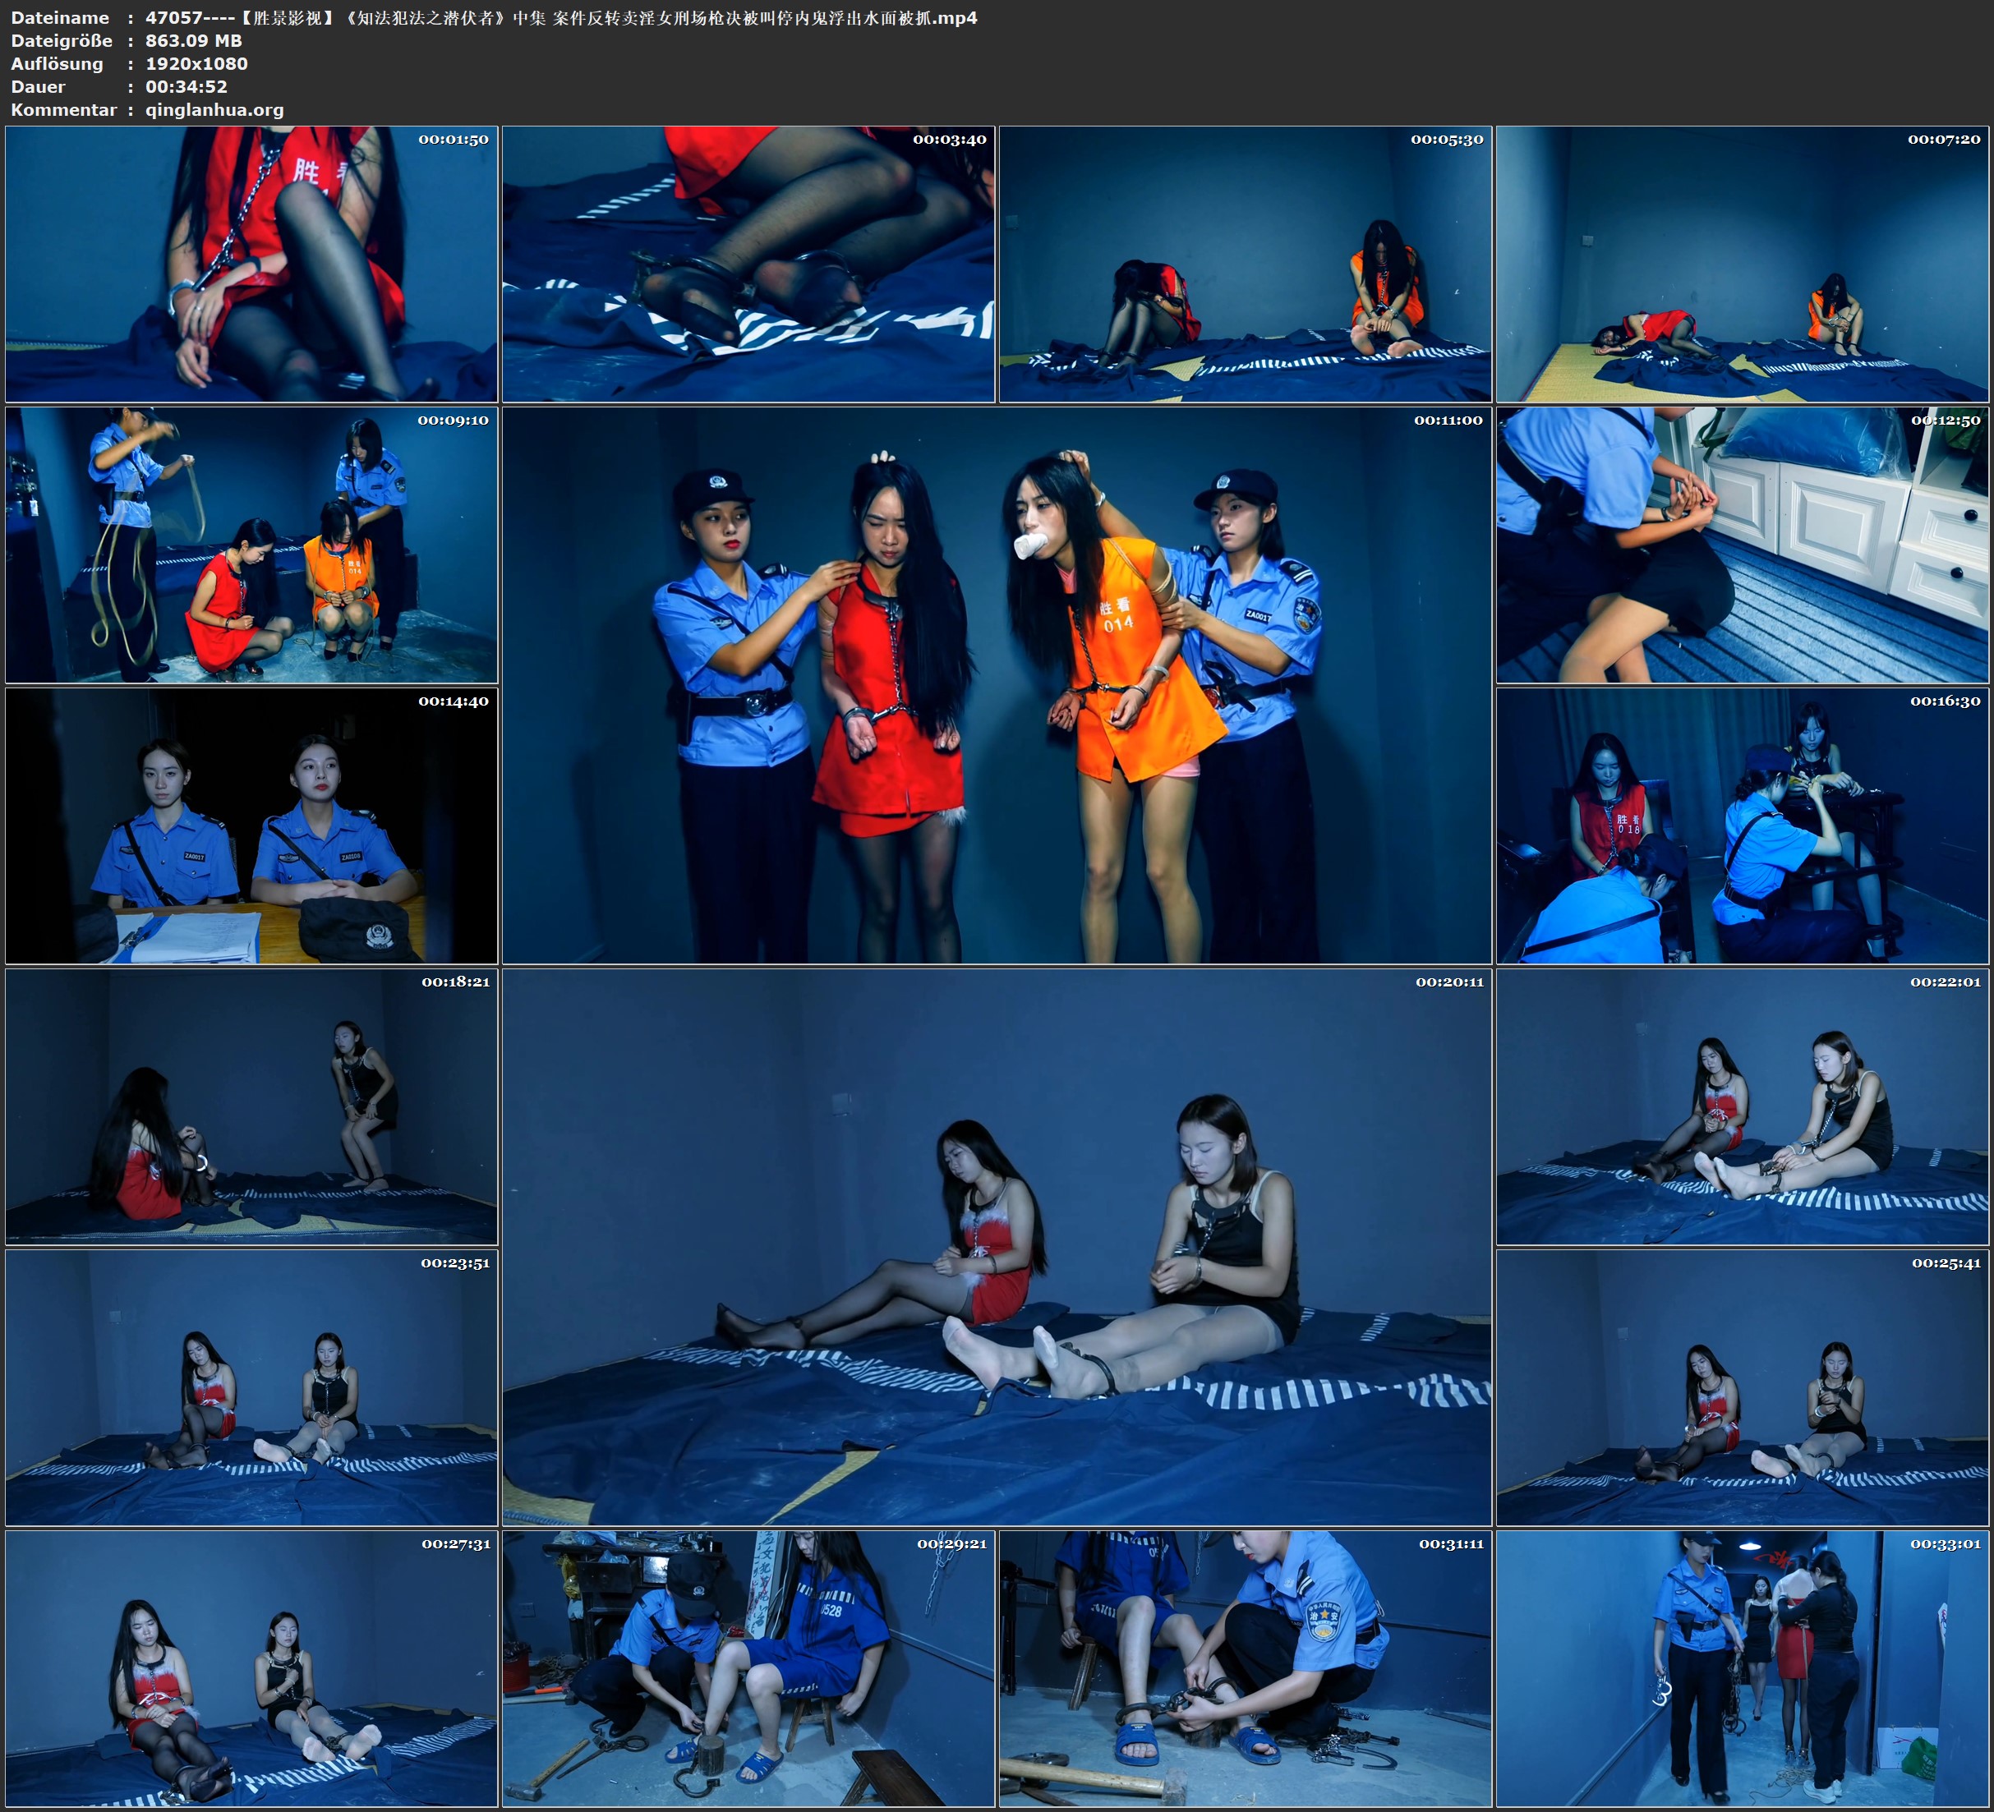Open the thumbnail stamped 00:01:50

click(251, 264)
